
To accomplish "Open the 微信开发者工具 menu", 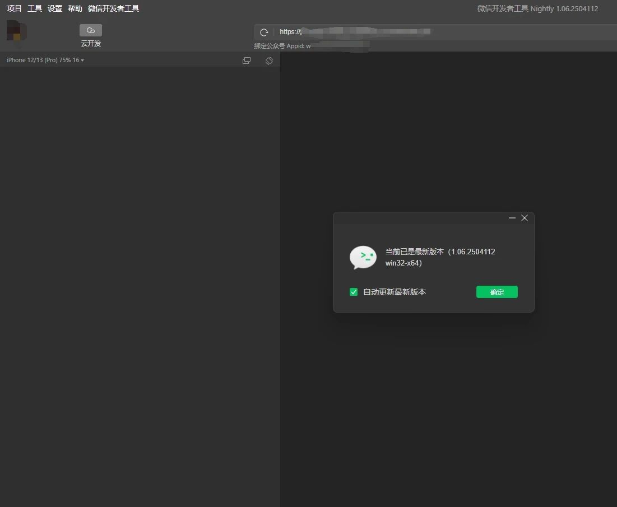I will click(113, 8).
